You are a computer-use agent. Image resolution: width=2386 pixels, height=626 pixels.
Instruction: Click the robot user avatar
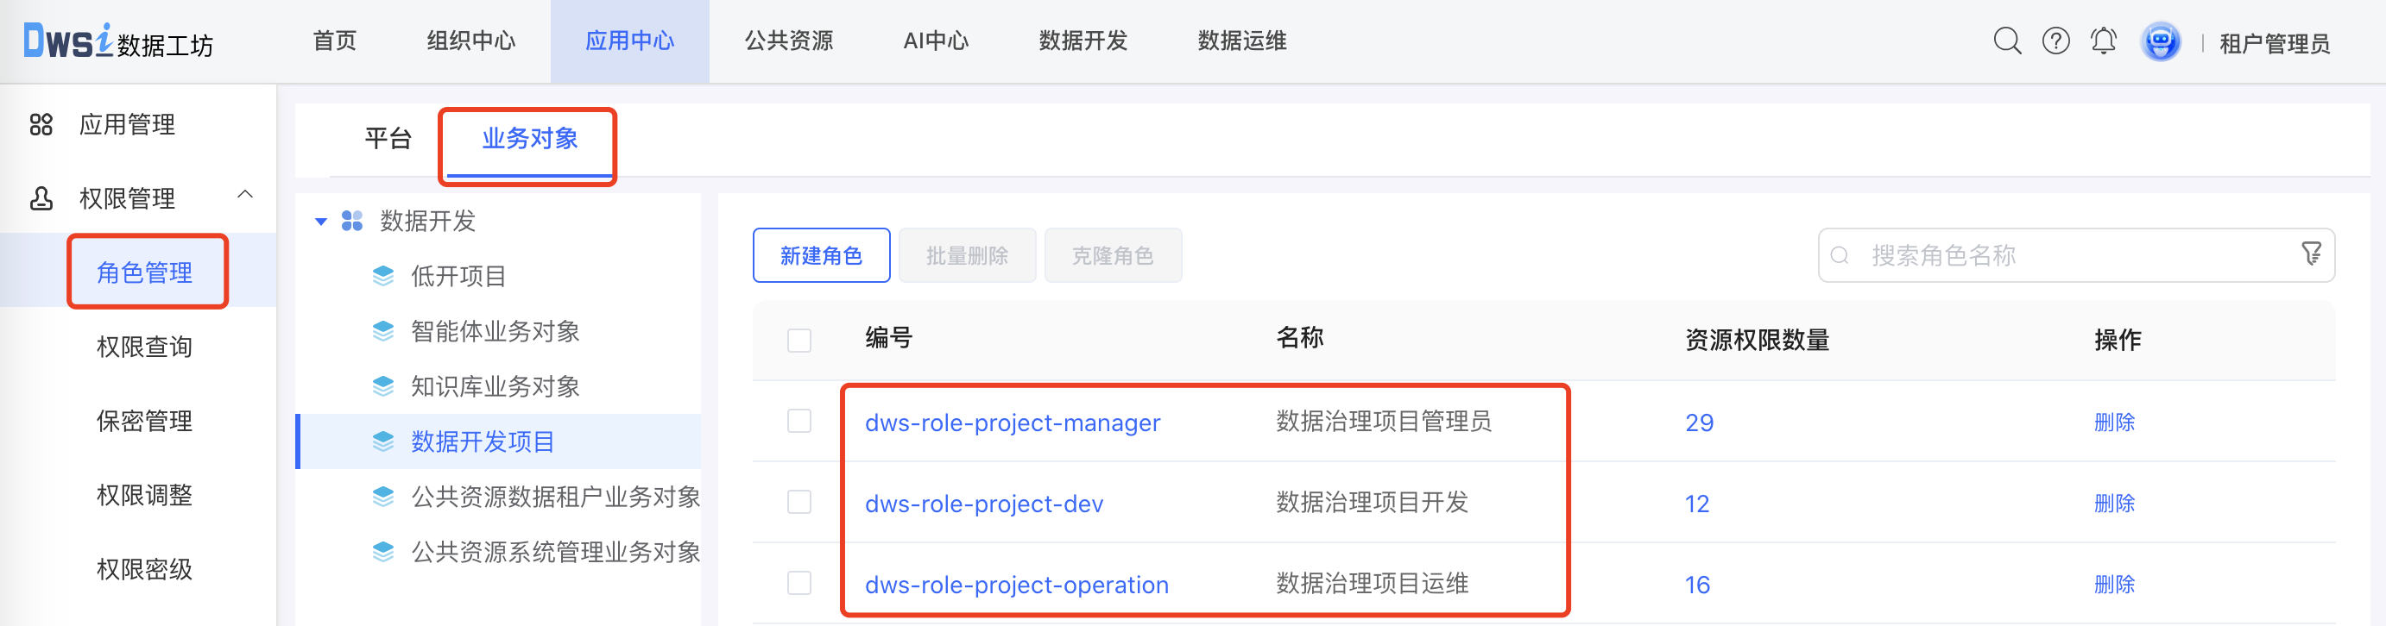2160,42
